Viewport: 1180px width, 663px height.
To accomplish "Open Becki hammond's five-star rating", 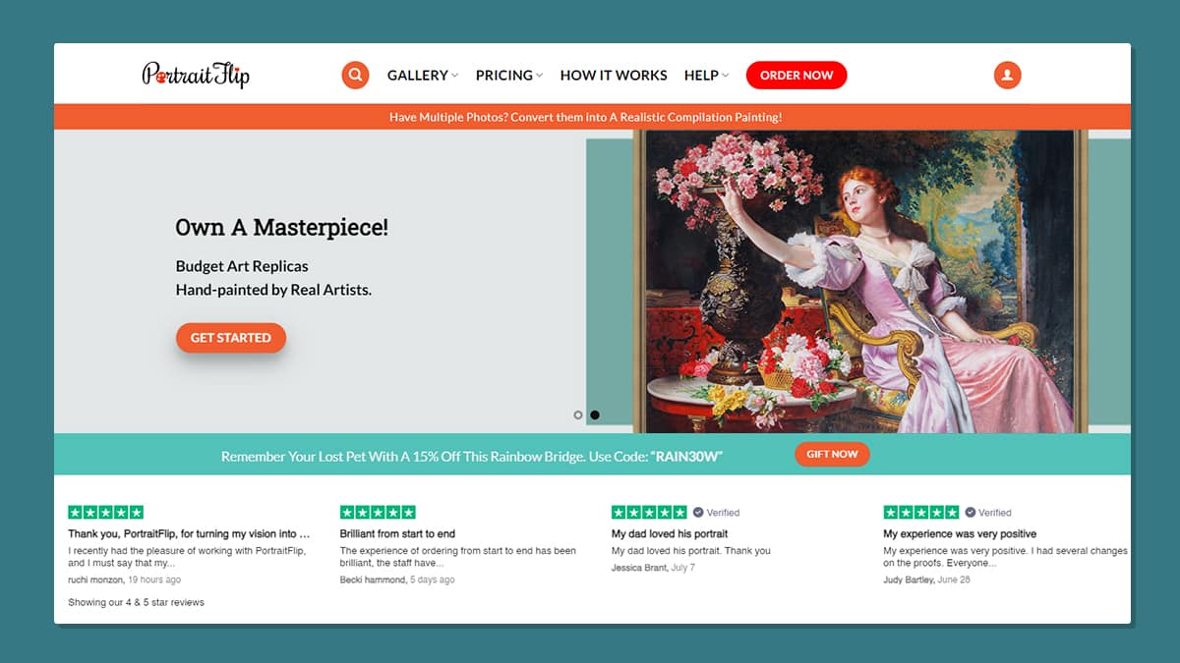I will (x=378, y=513).
